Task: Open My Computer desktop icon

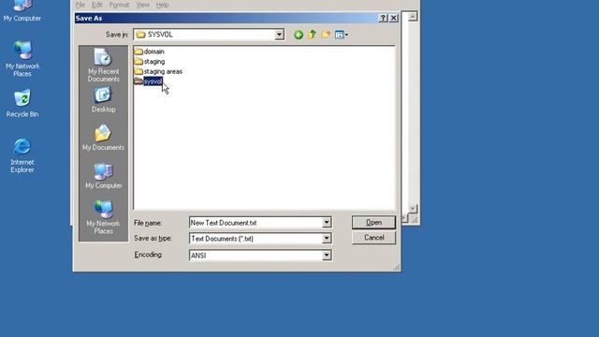Action: (22, 11)
